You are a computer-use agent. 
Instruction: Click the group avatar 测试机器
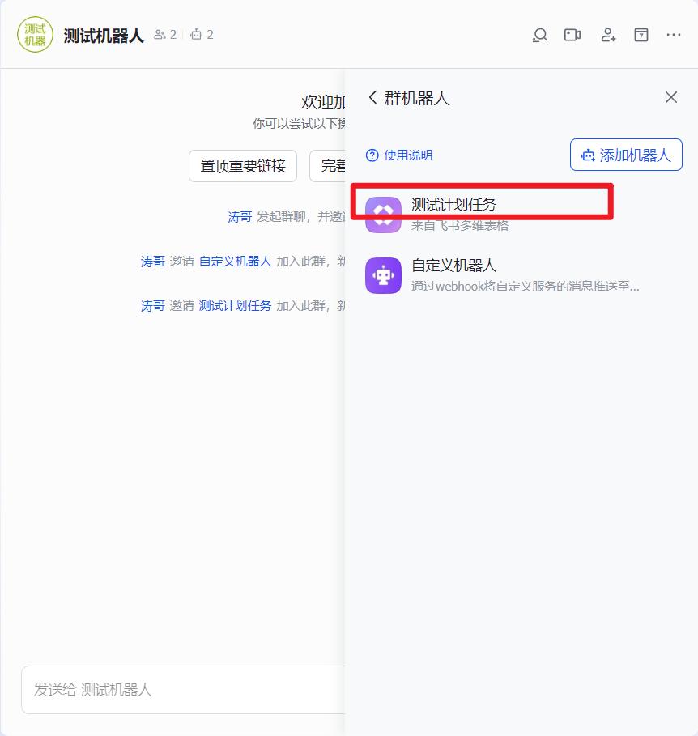pyautogui.click(x=35, y=34)
